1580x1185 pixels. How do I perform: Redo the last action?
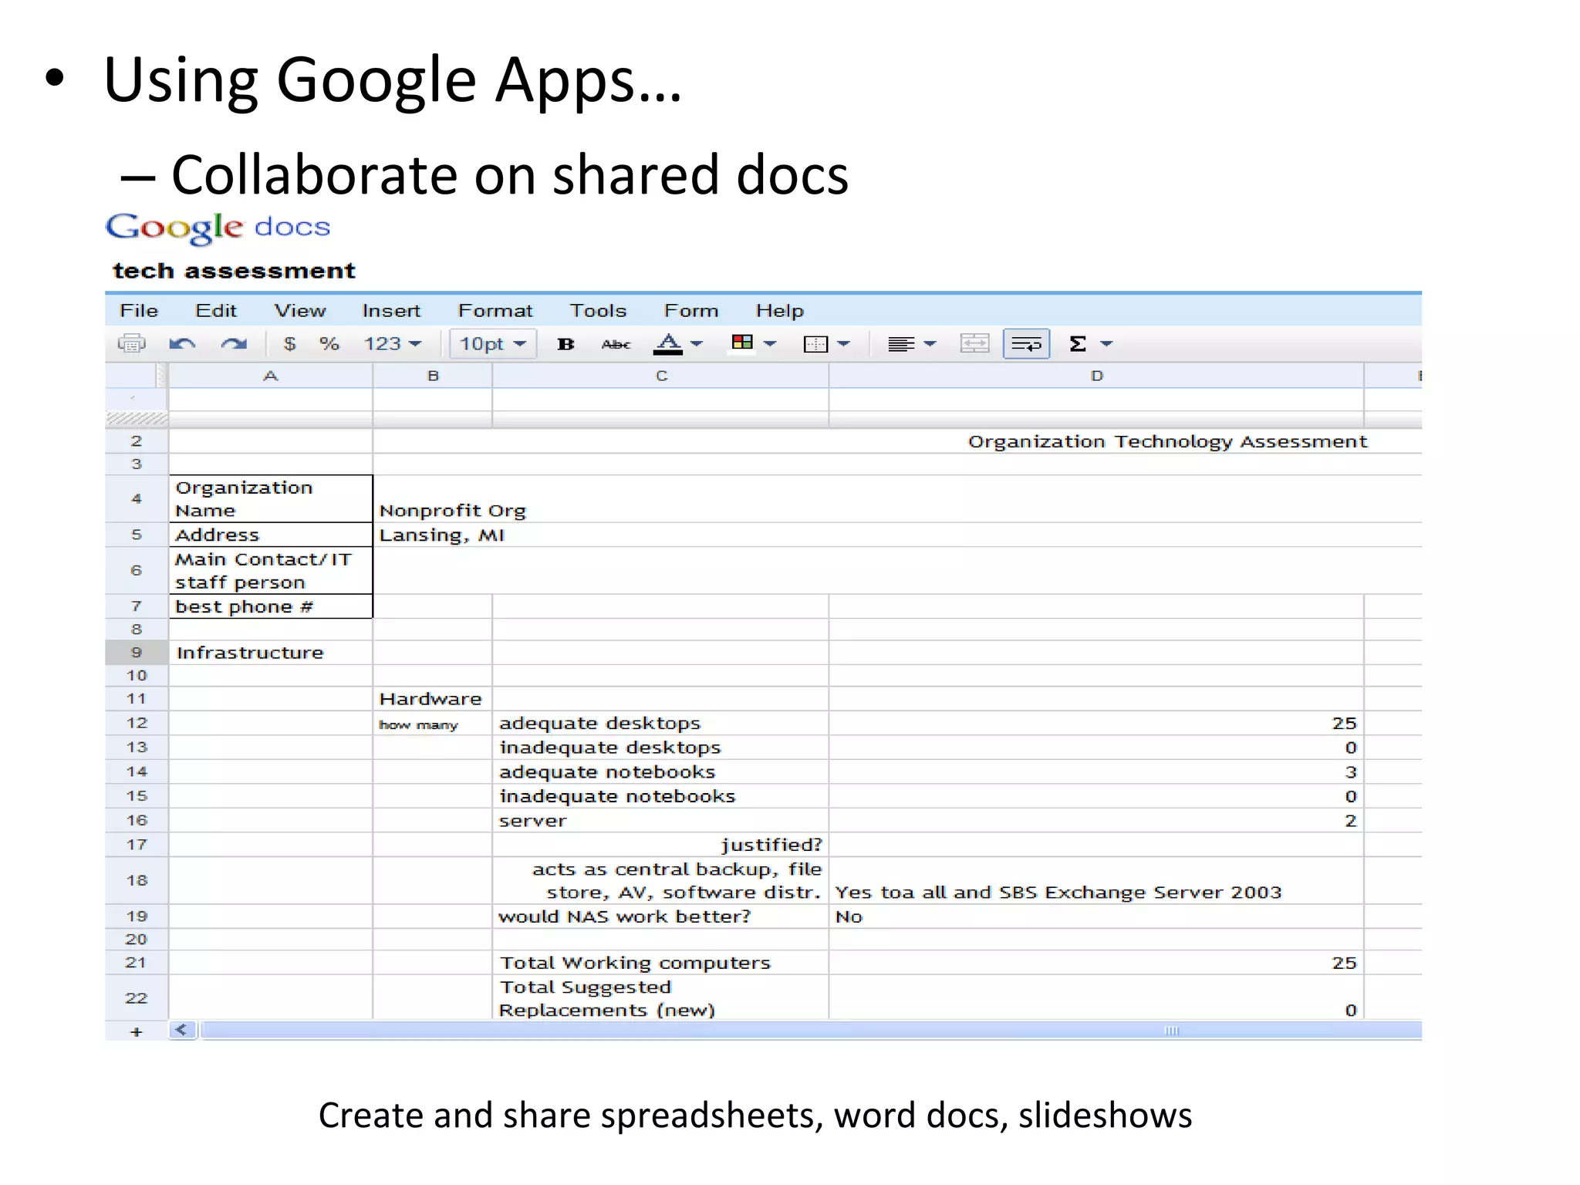(234, 344)
